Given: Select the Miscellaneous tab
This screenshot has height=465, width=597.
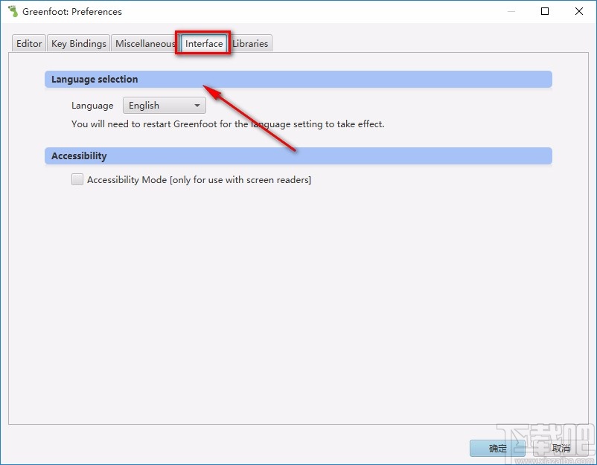Looking at the screenshot, I should [145, 44].
